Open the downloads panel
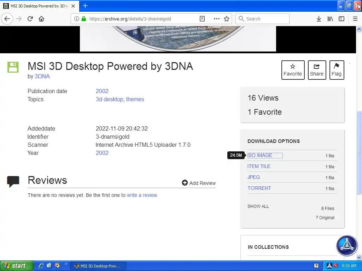The image size is (362, 271). point(319,19)
